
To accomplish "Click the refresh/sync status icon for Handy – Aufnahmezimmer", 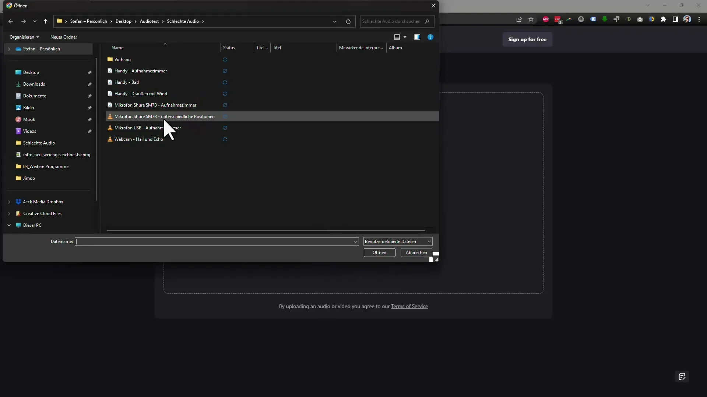I will pyautogui.click(x=225, y=71).
